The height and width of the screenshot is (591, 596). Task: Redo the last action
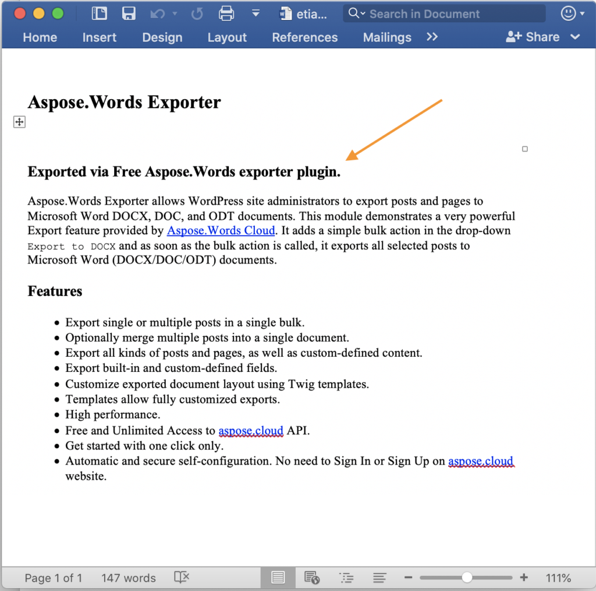(x=197, y=14)
